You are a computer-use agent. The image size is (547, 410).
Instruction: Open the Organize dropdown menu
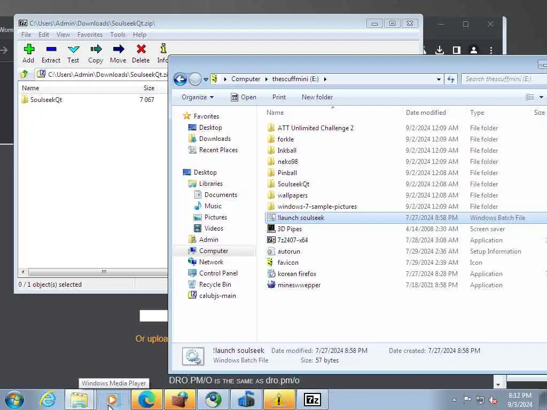pos(198,97)
